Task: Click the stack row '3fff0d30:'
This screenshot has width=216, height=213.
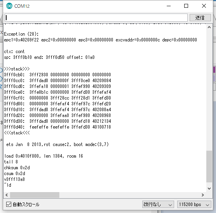Action: [57, 121]
